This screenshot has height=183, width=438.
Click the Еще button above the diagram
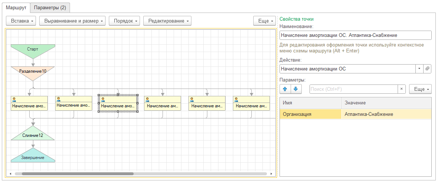264,21
